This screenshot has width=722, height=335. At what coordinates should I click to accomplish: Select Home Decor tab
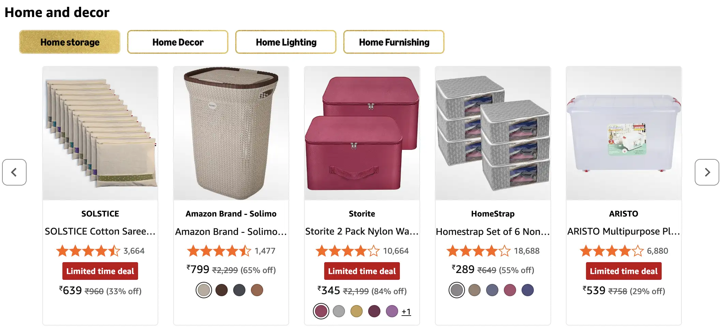(178, 42)
